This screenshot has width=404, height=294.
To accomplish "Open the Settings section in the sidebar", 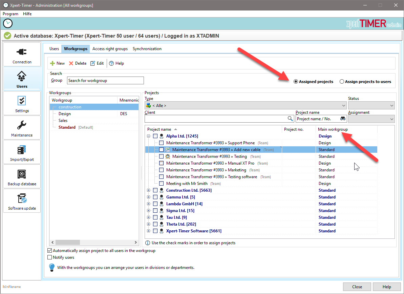I will (22, 103).
